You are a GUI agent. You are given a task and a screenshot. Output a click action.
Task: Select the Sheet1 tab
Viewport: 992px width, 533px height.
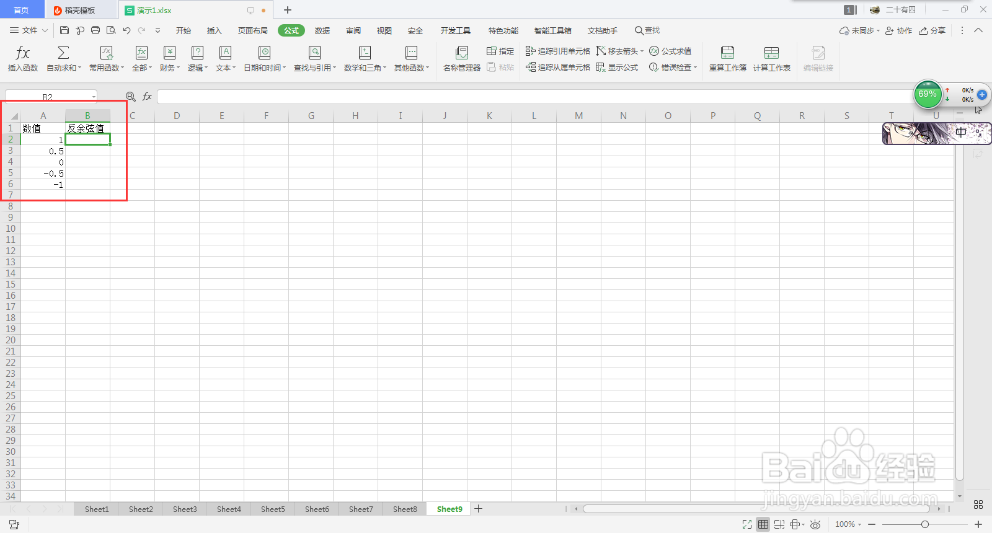coord(97,509)
